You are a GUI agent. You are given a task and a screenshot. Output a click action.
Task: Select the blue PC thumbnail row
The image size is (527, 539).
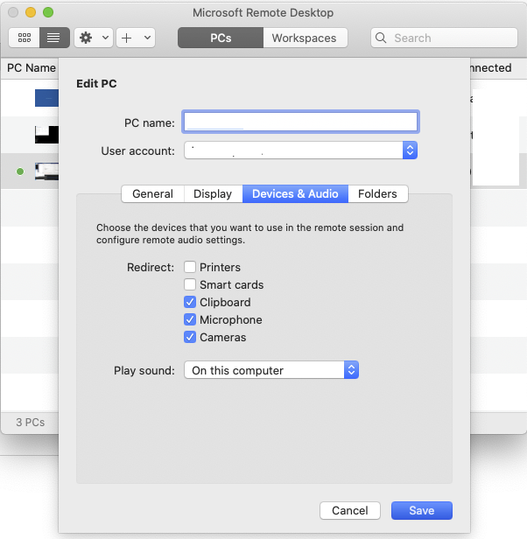(x=46, y=98)
